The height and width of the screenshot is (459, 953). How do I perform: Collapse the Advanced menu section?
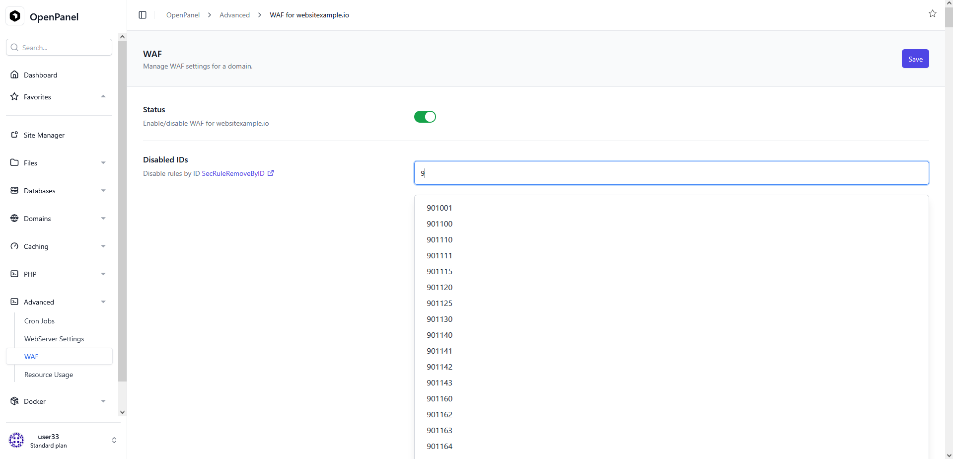103,302
